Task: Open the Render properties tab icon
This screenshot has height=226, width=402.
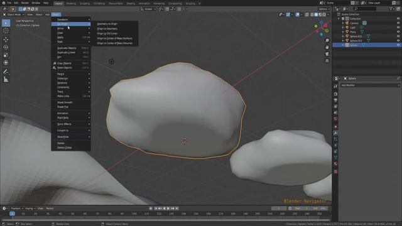Action: point(335,94)
